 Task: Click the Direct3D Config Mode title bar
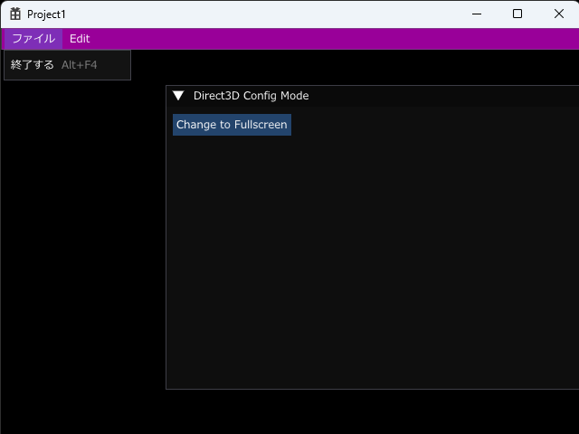[373, 96]
